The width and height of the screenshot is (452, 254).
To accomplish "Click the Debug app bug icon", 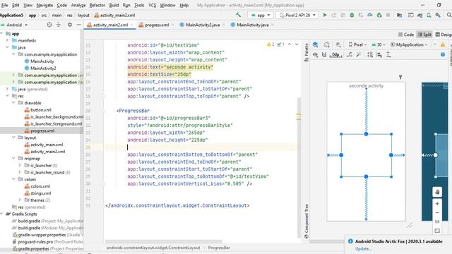I will point(352,15).
